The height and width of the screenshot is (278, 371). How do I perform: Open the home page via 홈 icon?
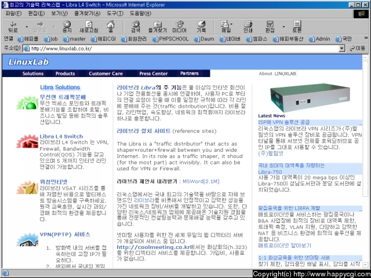click(x=111, y=27)
